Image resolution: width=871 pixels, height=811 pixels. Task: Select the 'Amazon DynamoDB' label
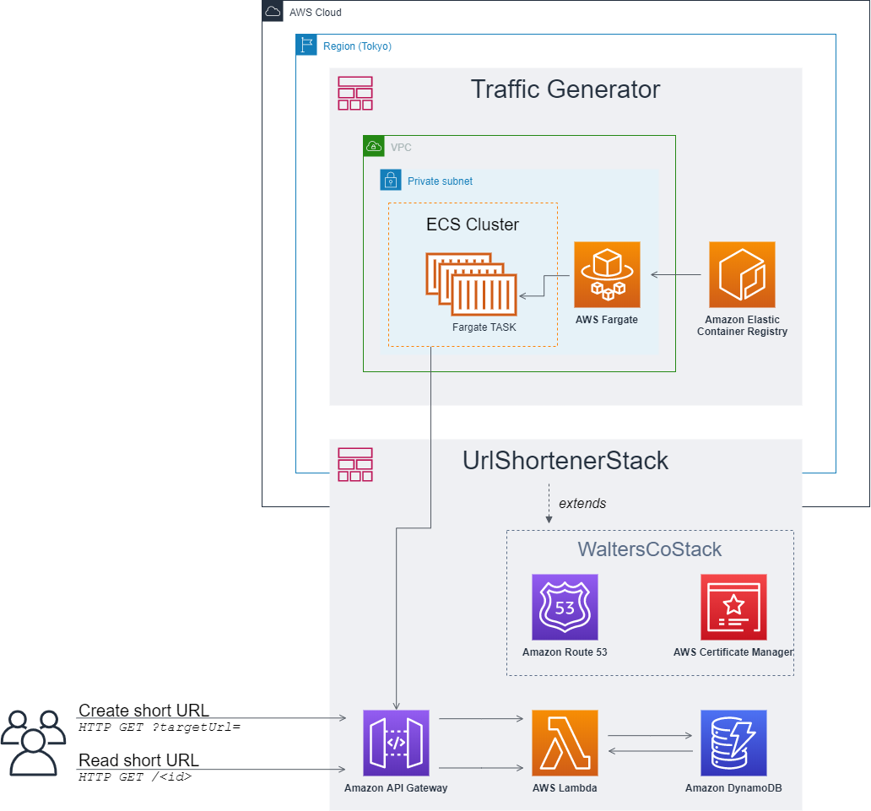coord(733,787)
